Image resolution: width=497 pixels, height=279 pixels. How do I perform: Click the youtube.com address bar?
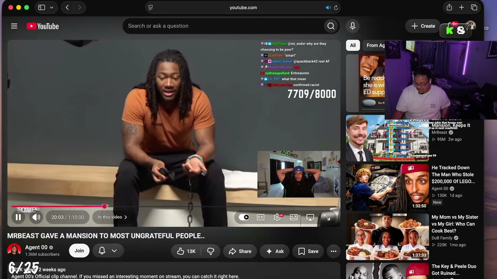click(x=243, y=7)
